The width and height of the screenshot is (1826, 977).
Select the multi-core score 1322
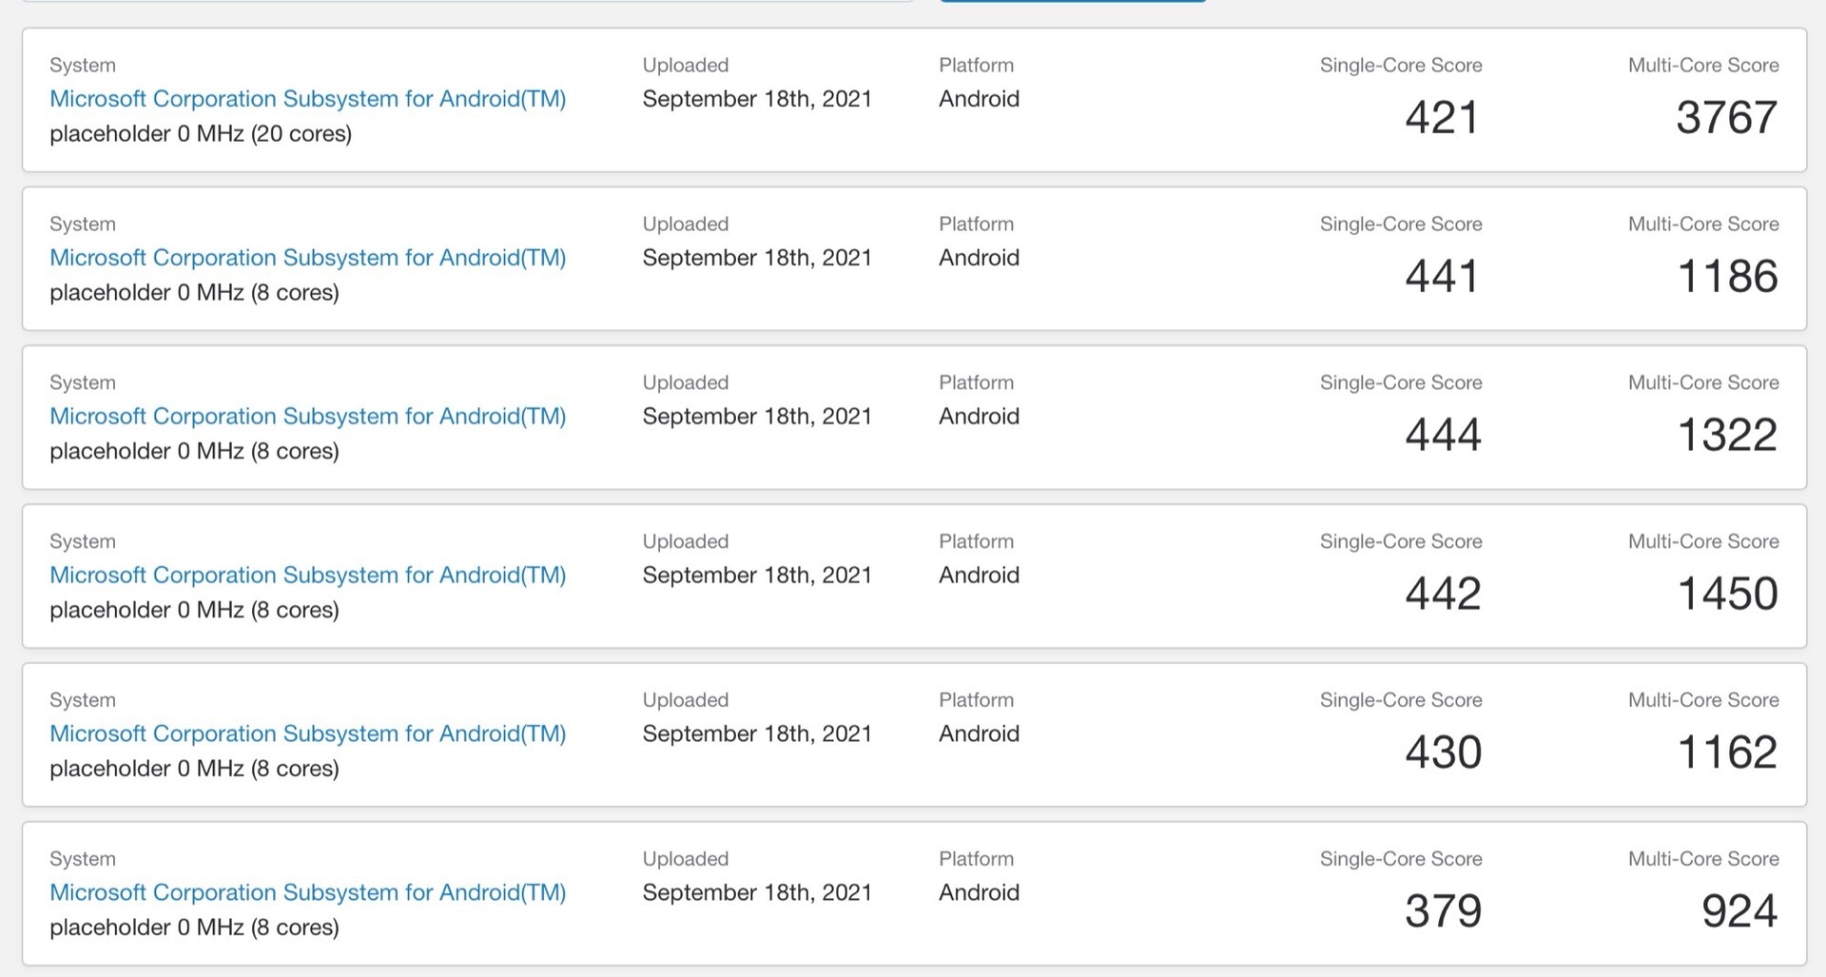coord(1727,436)
